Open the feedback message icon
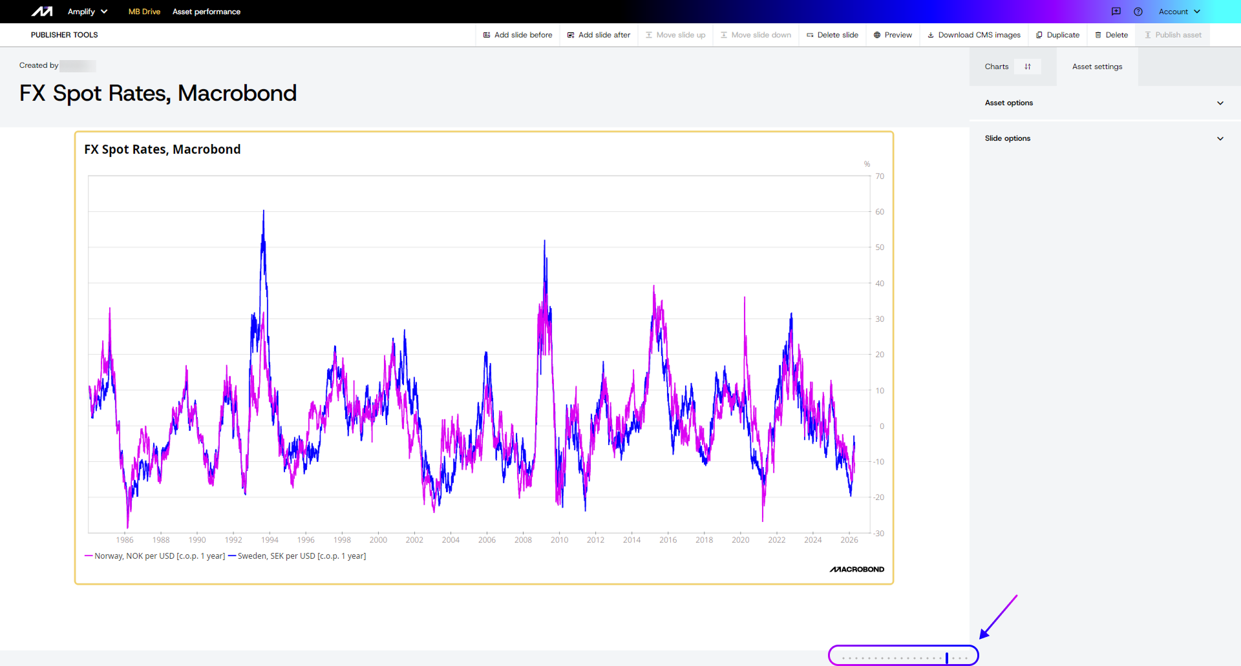Viewport: 1241px width, 666px height. (x=1116, y=12)
